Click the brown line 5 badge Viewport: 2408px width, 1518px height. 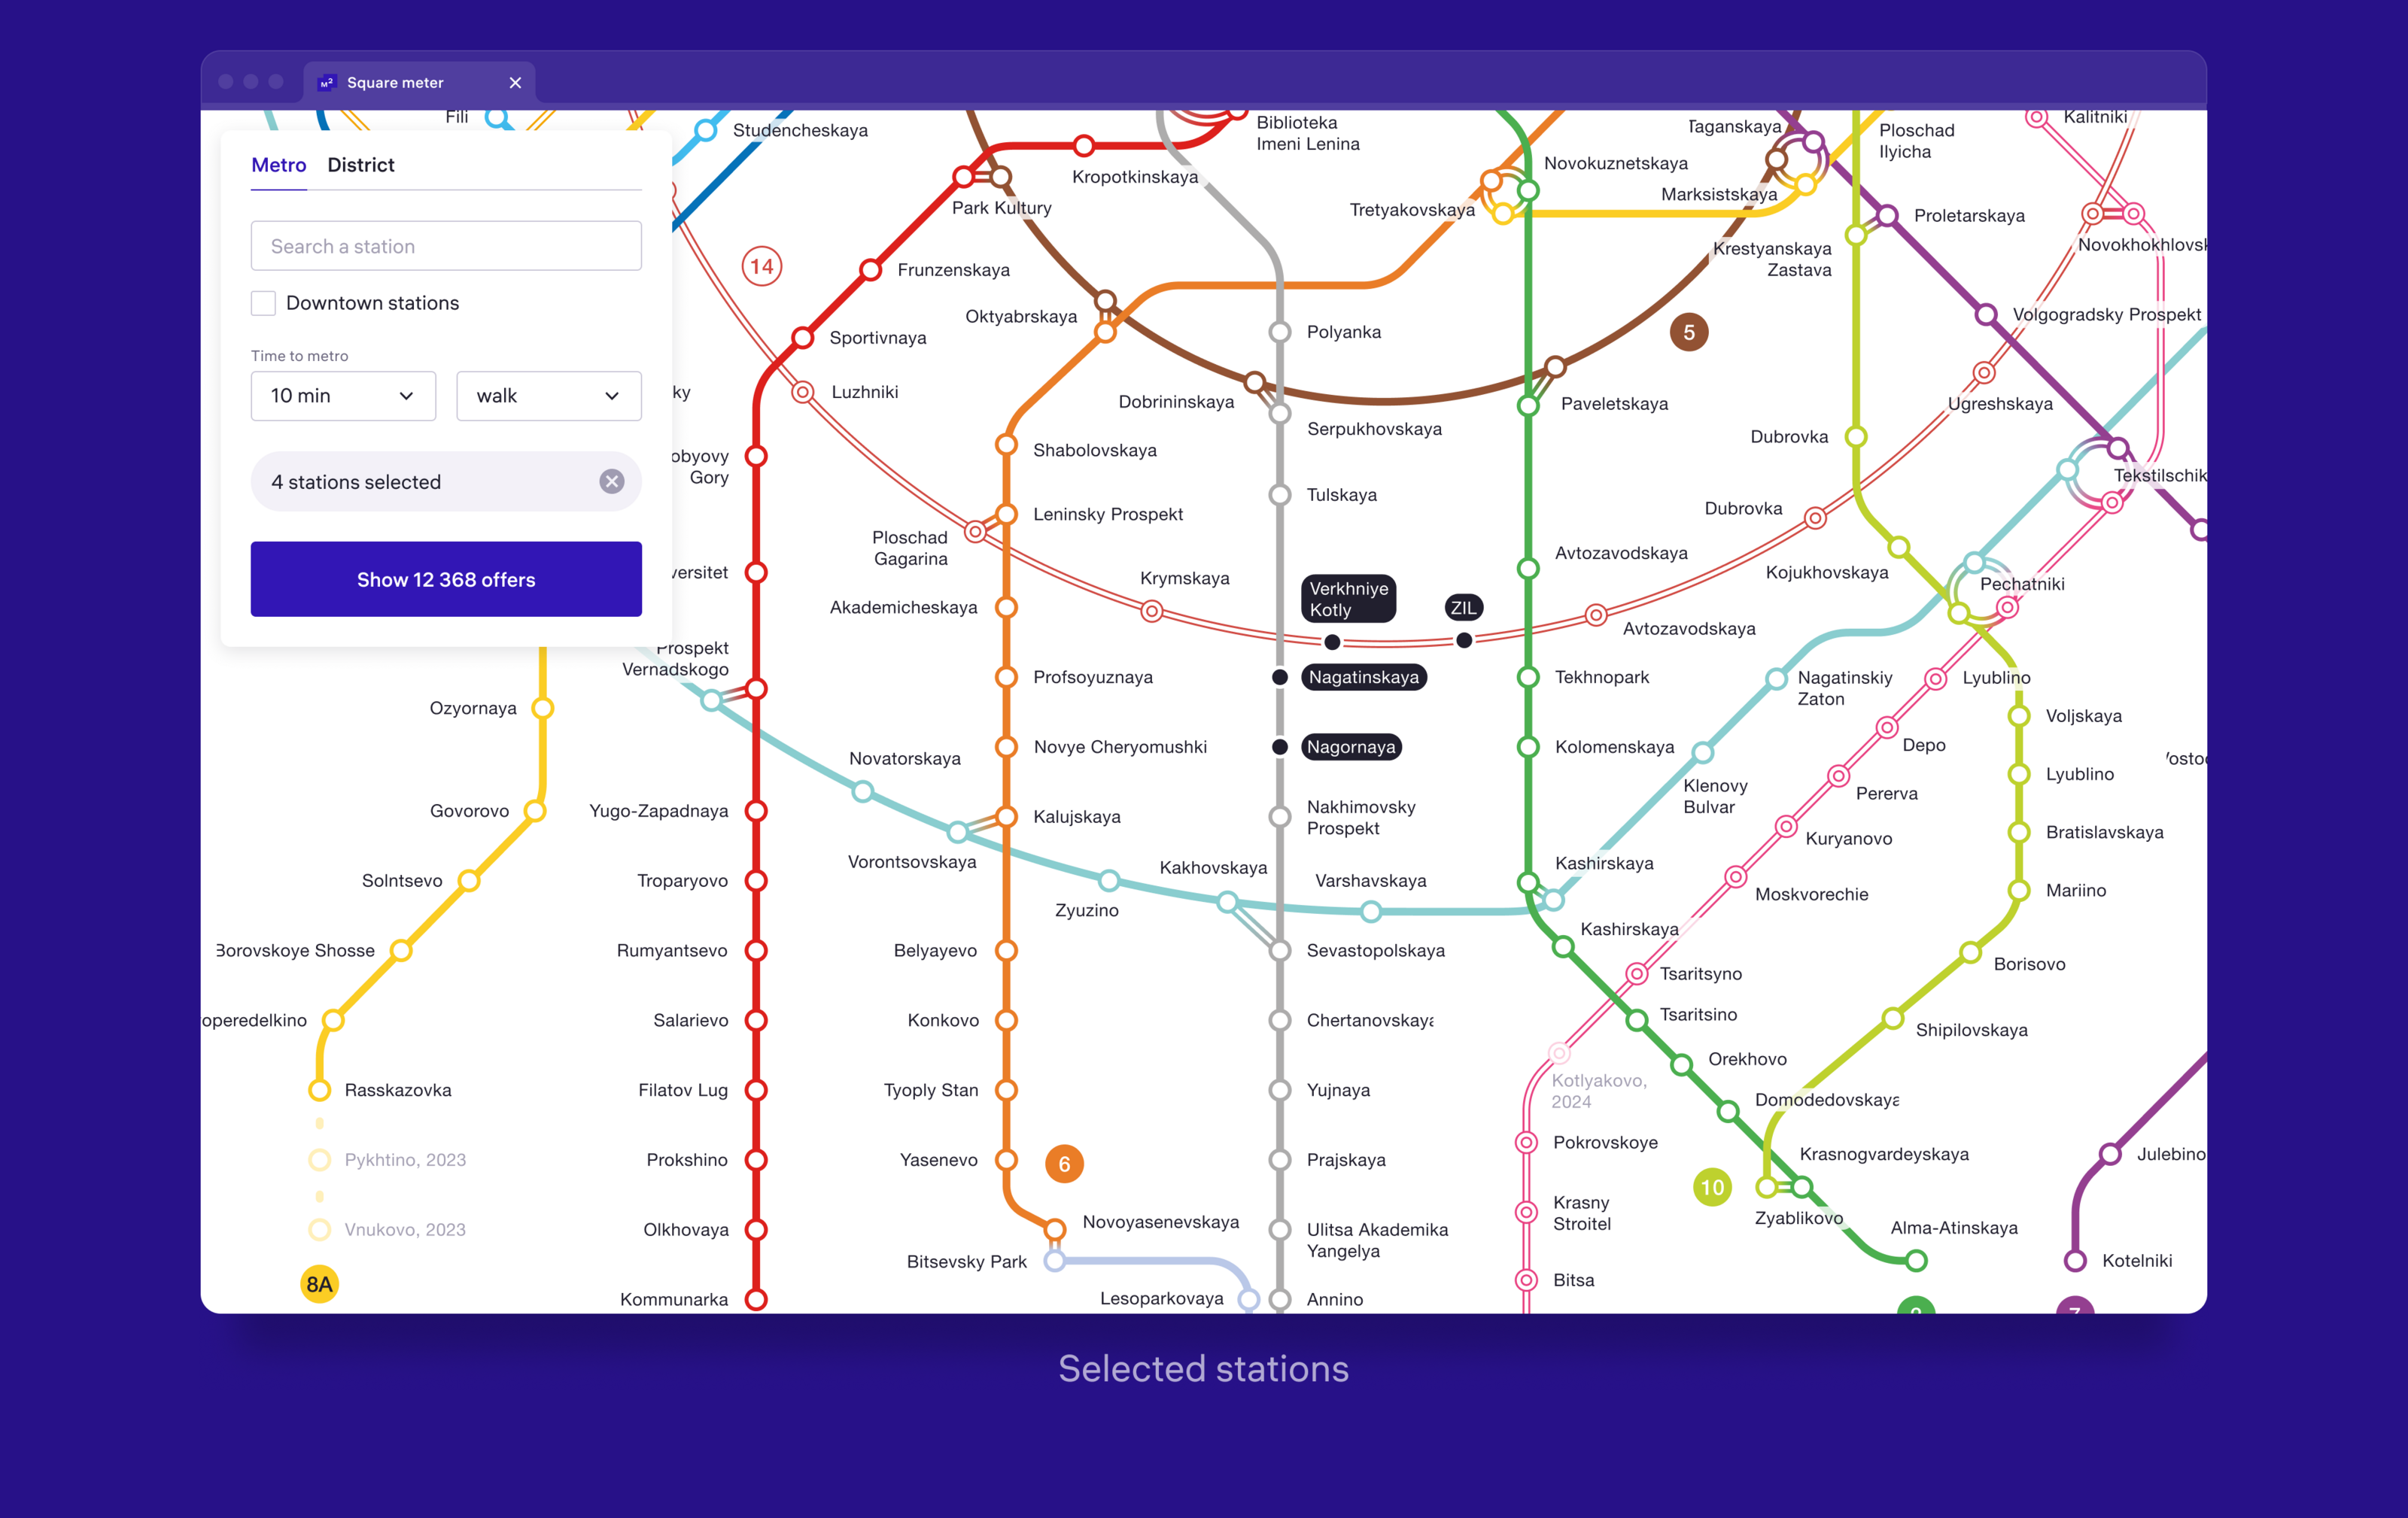pyautogui.click(x=1688, y=332)
